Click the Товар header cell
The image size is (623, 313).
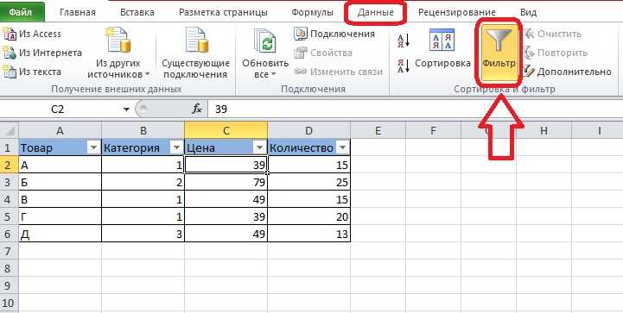tap(60, 148)
